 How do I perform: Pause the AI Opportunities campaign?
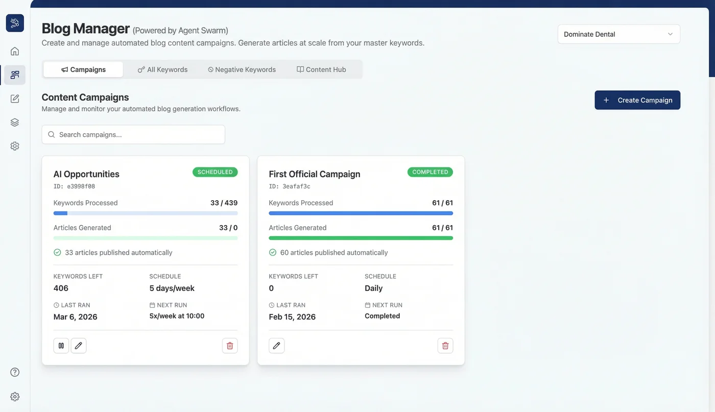pos(61,345)
